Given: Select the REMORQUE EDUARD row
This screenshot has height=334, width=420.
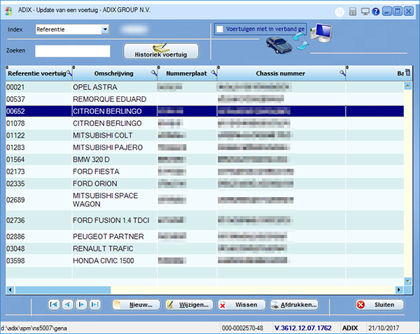Looking at the screenshot, I should pyautogui.click(x=204, y=99).
